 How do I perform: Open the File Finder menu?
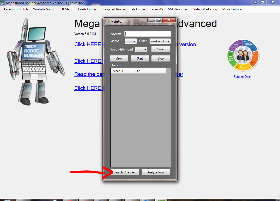pyautogui.click(x=138, y=9)
